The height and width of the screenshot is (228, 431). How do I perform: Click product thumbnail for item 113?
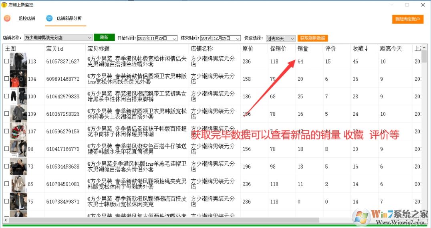click(x=18, y=61)
